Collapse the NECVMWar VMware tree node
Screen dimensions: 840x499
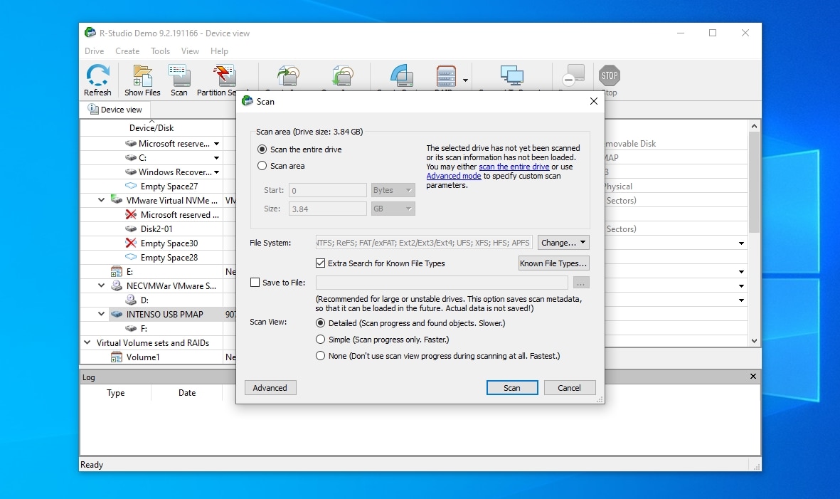click(101, 285)
